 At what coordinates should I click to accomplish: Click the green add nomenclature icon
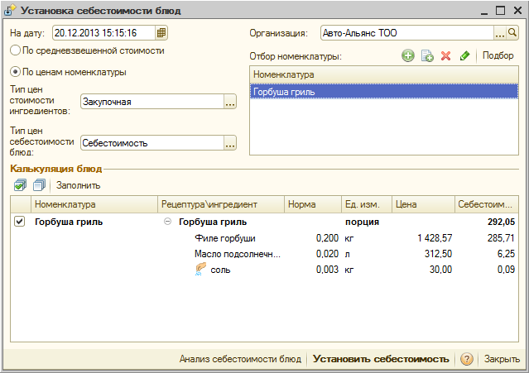pos(407,56)
